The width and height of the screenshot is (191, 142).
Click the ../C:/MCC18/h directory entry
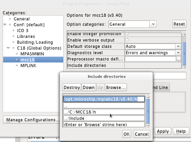(x=104, y=112)
